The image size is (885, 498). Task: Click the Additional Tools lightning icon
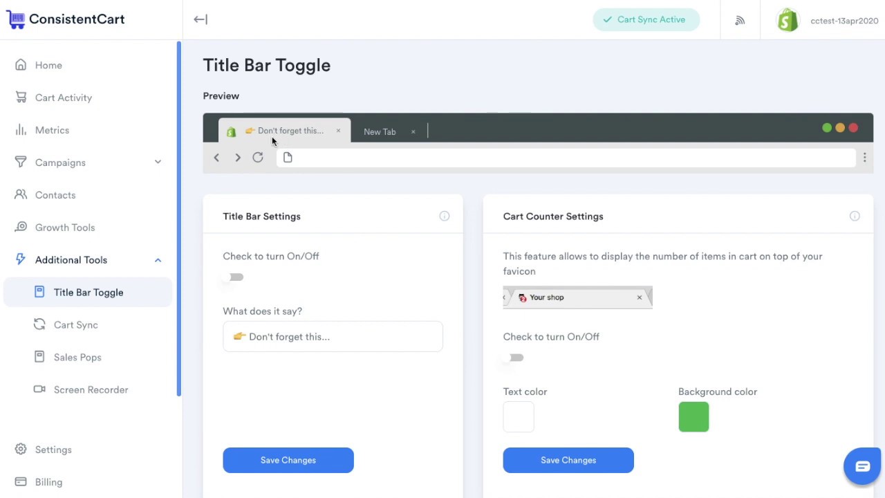(x=21, y=260)
